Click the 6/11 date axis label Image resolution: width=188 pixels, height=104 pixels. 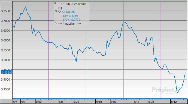click(x=137, y=102)
